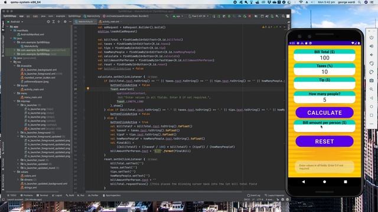Image resolution: width=378 pixels, height=212 pixels.
Task: Open the app run configuration dropdown
Action: click(x=178, y=16)
